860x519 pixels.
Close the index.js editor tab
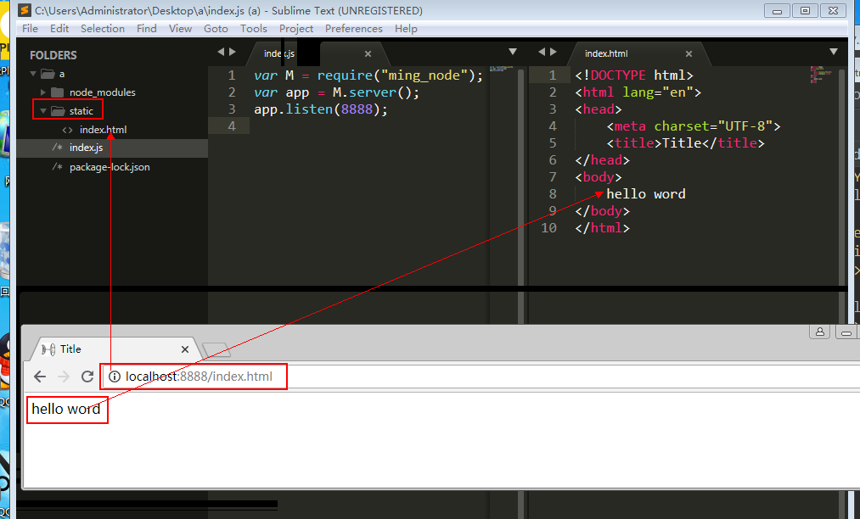coord(368,53)
